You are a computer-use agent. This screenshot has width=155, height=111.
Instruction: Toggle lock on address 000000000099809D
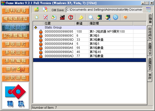(41, 40)
